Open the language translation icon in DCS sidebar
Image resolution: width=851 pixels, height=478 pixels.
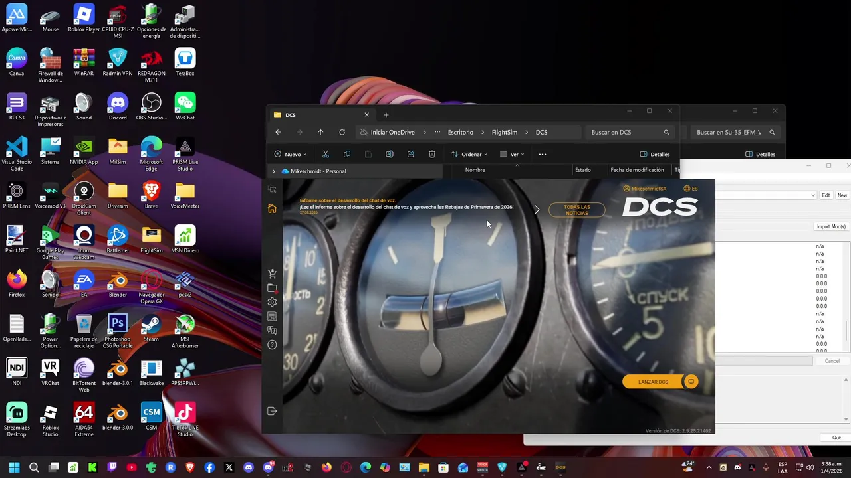tap(272, 331)
